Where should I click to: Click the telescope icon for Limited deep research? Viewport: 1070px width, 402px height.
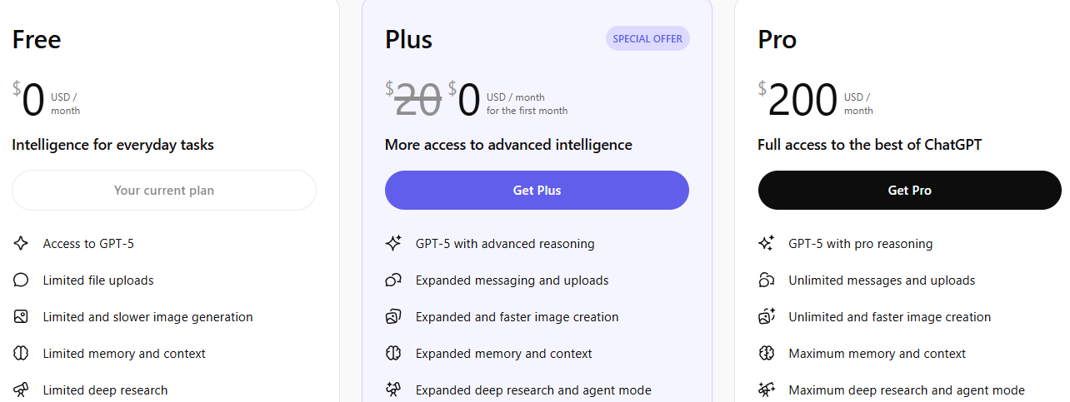[x=21, y=390]
